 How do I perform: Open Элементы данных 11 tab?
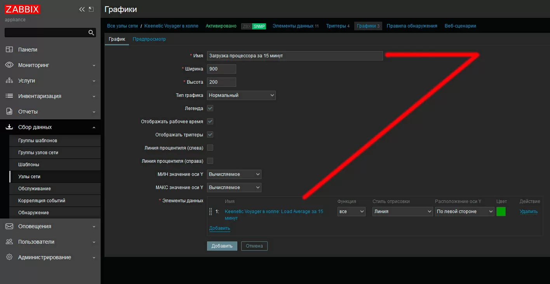[296, 26]
